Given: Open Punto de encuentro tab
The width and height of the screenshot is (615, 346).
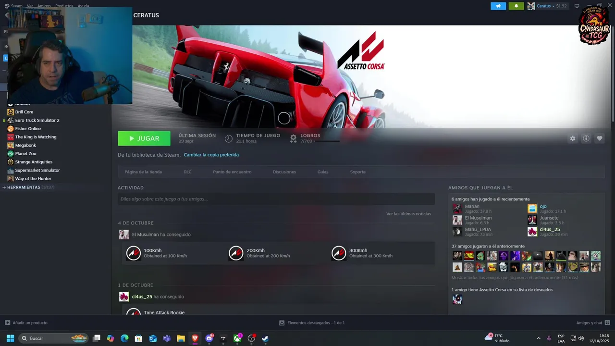Looking at the screenshot, I should point(232,172).
